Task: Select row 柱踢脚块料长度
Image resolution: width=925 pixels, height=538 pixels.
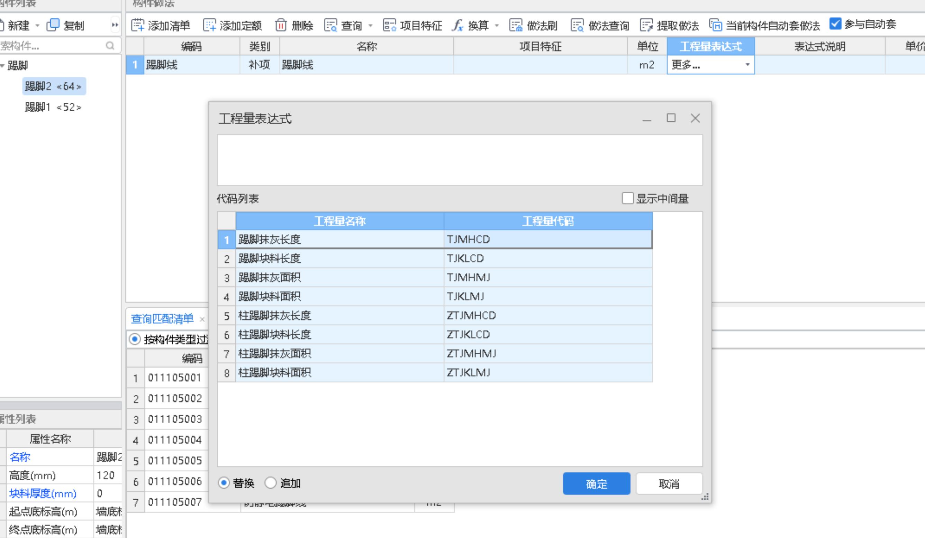Action: click(x=435, y=335)
